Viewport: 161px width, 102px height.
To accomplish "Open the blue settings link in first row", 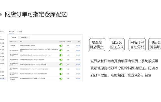I will click(x=78, y=46).
